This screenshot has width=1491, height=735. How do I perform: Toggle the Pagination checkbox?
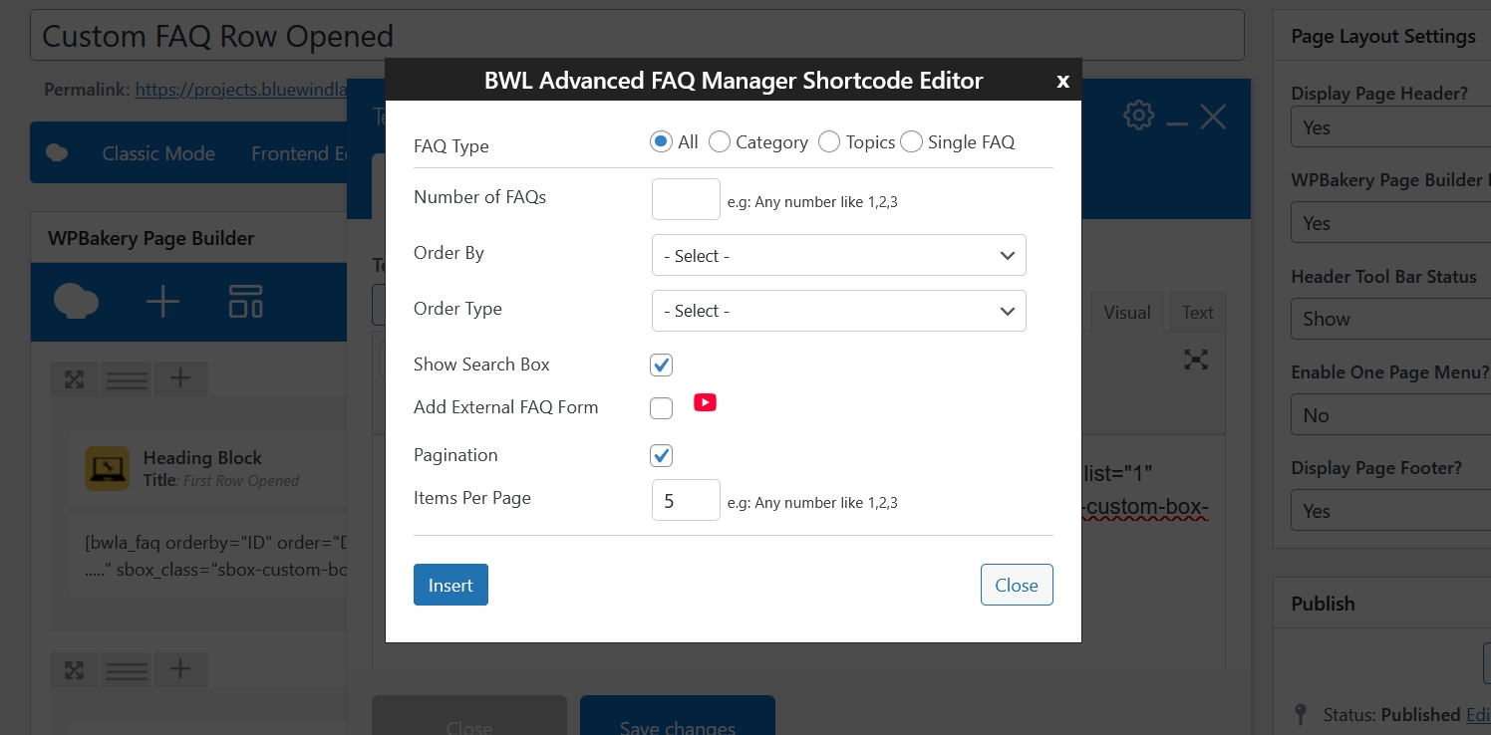point(662,455)
